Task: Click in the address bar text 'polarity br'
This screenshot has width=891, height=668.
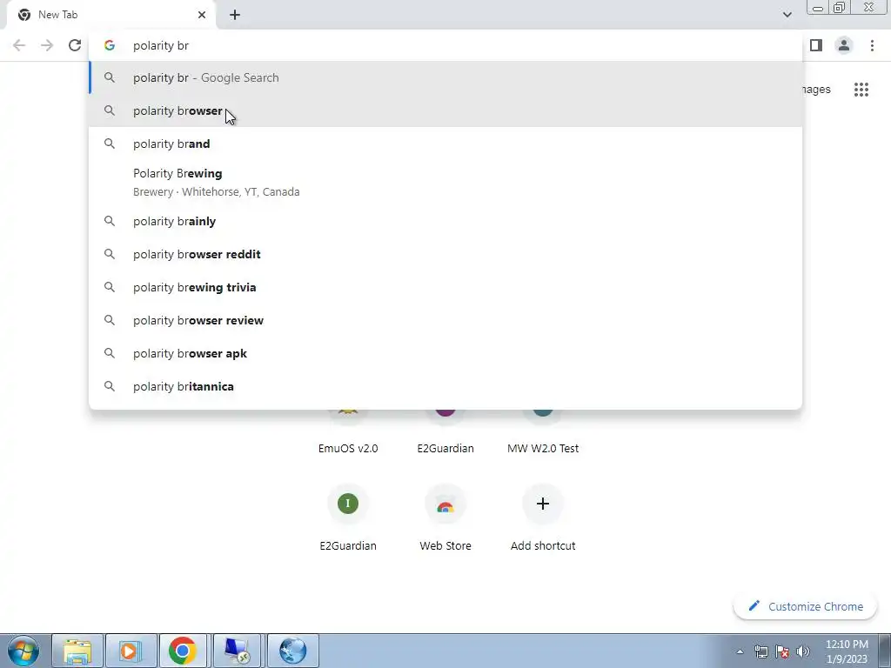Action: [161, 45]
